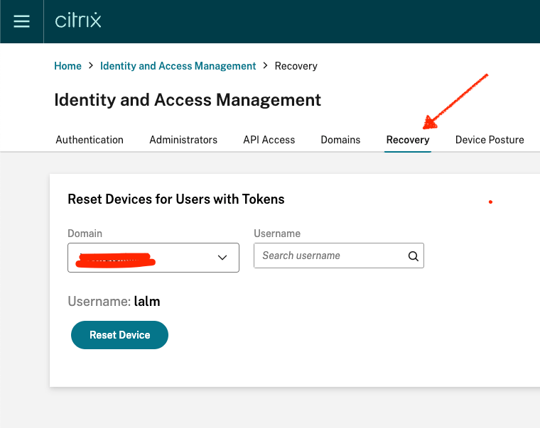Click the Username label above search box
Viewport: 540px width, 428px height.
click(x=277, y=234)
